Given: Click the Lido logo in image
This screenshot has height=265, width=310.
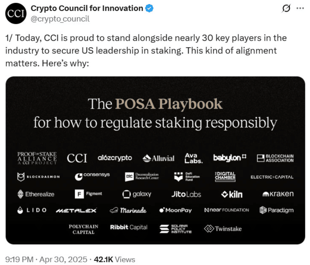Looking at the screenshot, I should coord(32,210).
